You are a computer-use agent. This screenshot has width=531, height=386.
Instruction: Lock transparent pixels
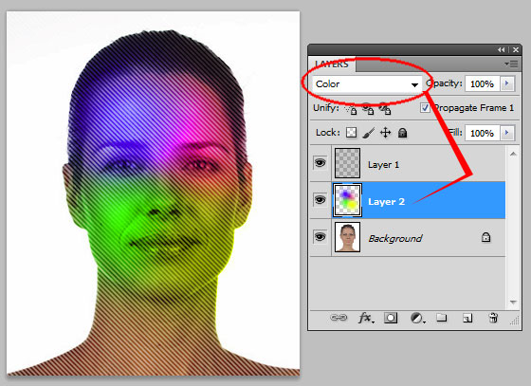(x=351, y=133)
